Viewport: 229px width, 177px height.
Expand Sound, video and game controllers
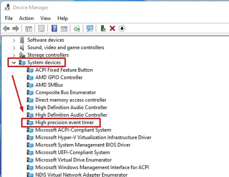click(14, 48)
